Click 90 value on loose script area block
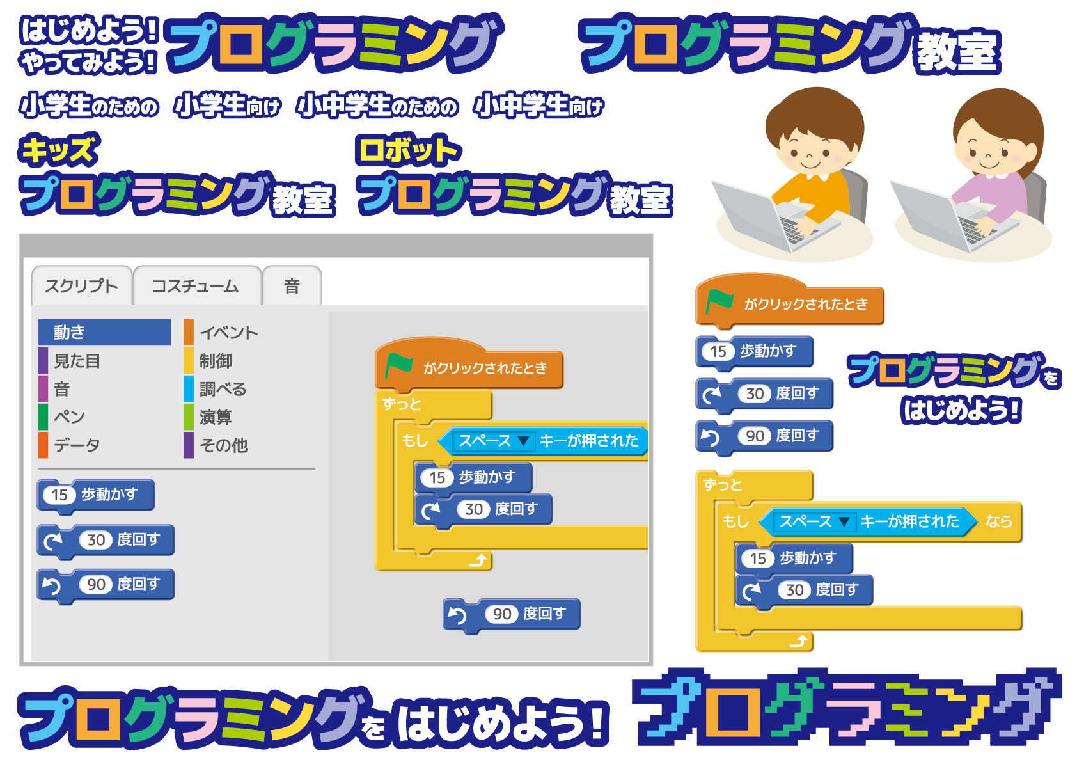Image resolution: width=1077 pixels, height=762 pixels. tap(502, 615)
